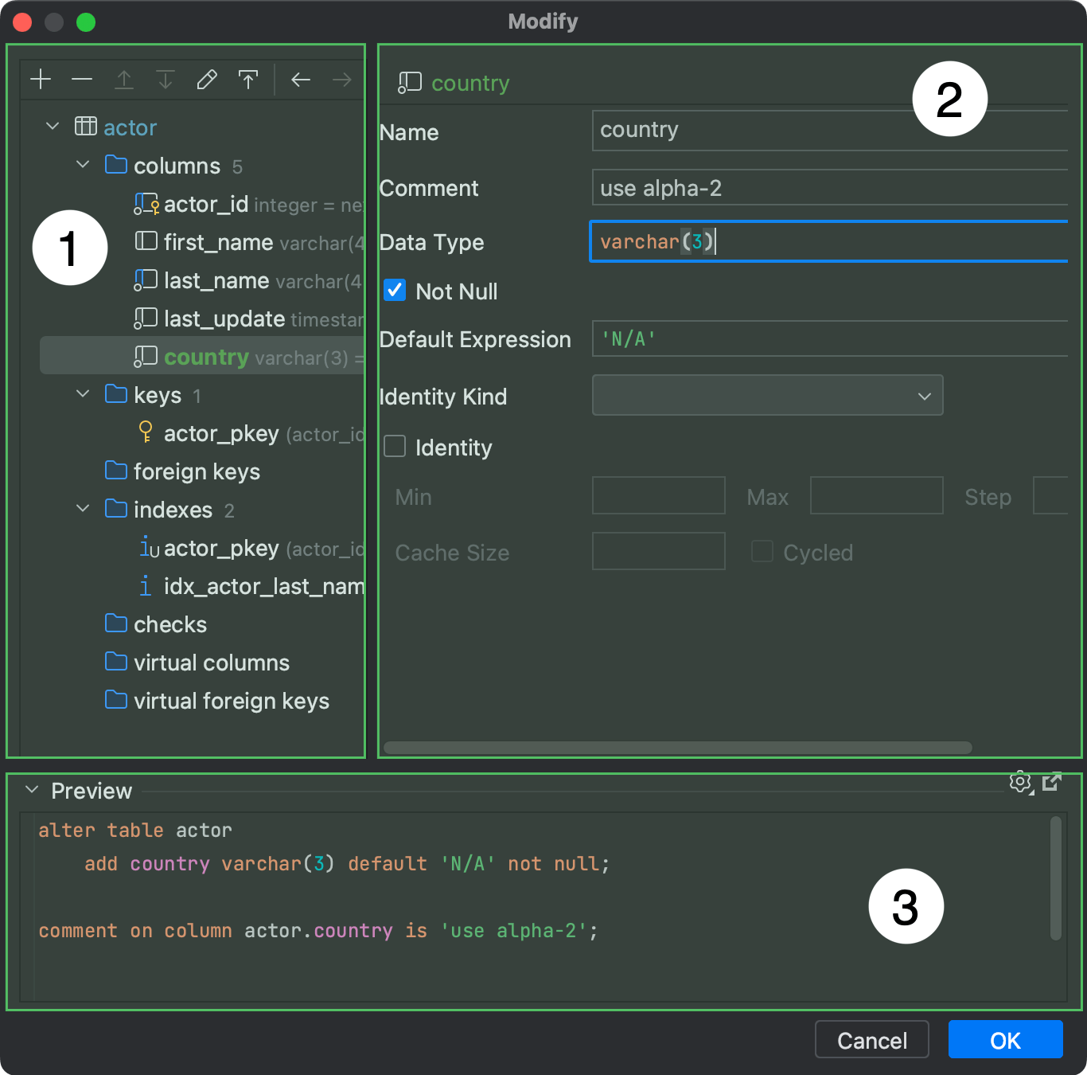Add a new column with the plus icon

[x=40, y=79]
